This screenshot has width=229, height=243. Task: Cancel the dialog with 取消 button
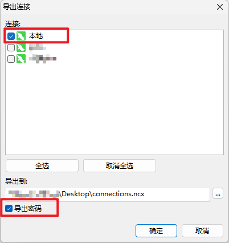pos(202,231)
